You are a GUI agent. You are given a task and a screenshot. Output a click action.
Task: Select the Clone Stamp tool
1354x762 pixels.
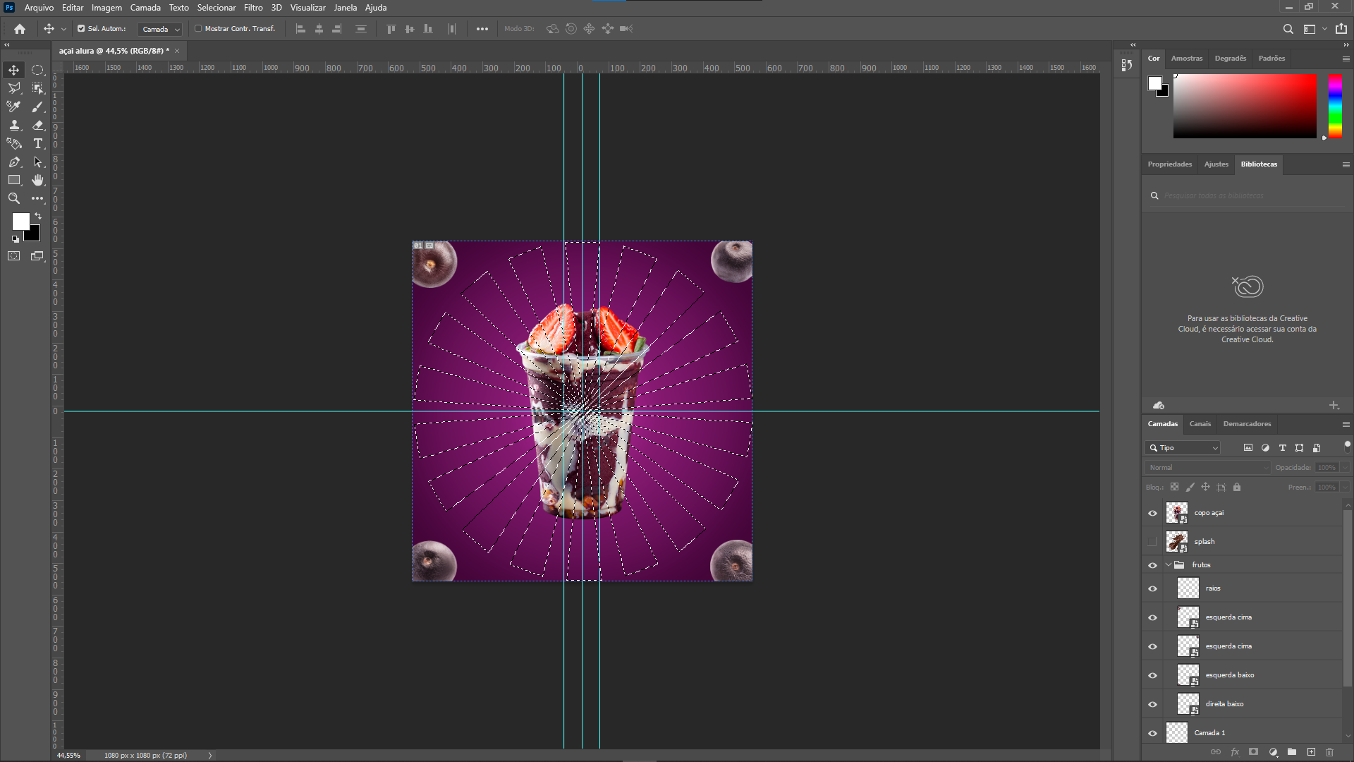[14, 125]
